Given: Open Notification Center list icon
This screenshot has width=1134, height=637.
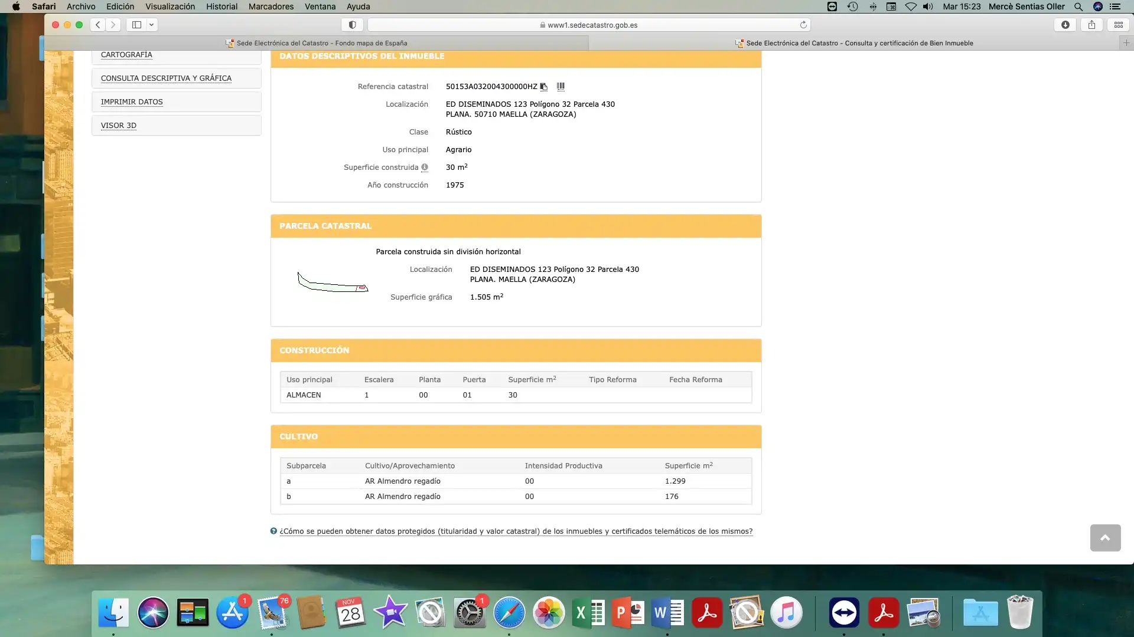Looking at the screenshot, I should 1115,6.
